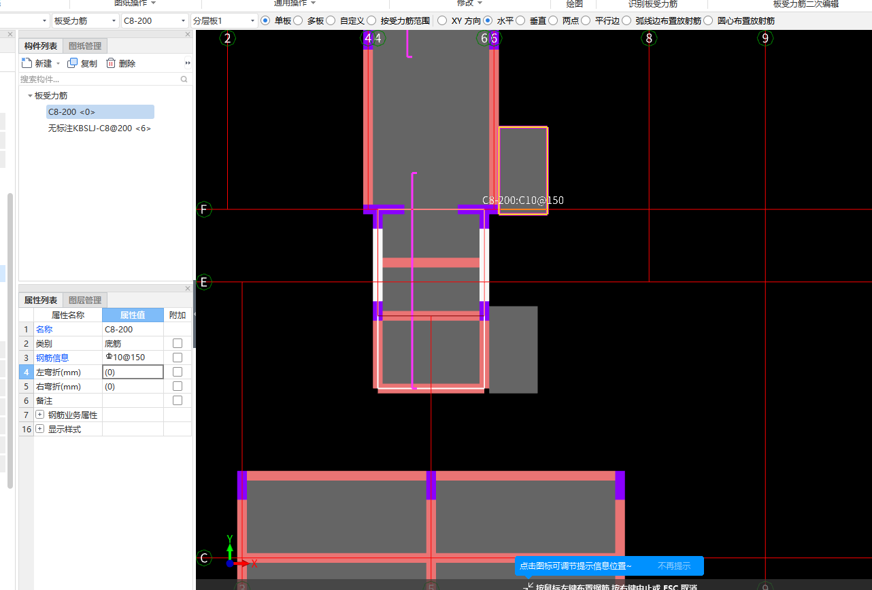Close the far-left navigation panel

[10, 34]
